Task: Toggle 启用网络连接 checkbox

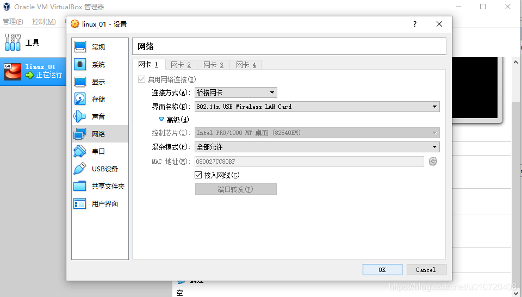Action: click(x=141, y=79)
